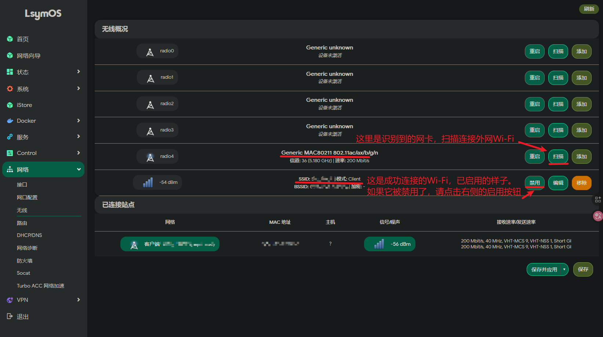Click the 保存 button
603x337 pixels.
pyautogui.click(x=583, y=269)
